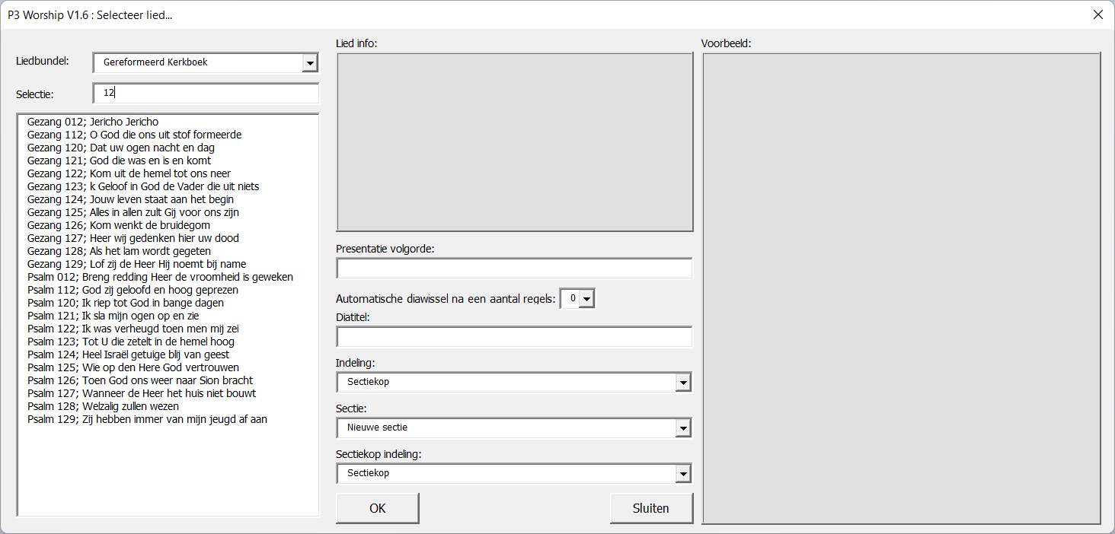The image size is (1115, 534).
Task: Expand the Indeling dropdown
Action: click(x=683, y=382)
